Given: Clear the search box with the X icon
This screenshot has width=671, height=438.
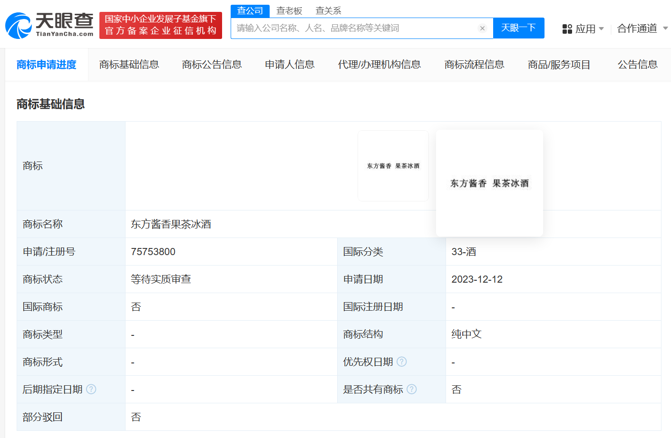Looking at the screenshot, I should [x=482, y=29].
